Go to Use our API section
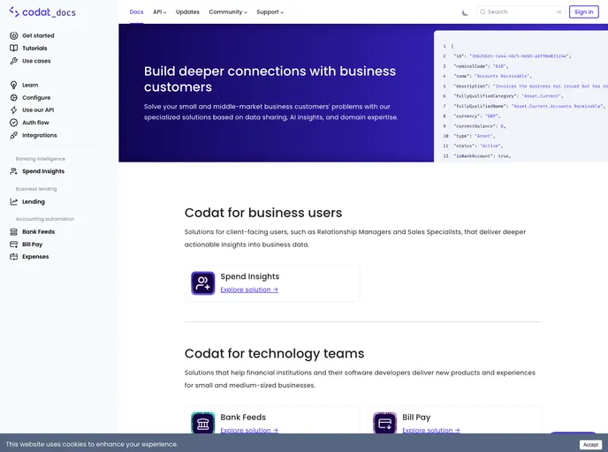 [38, 110]
